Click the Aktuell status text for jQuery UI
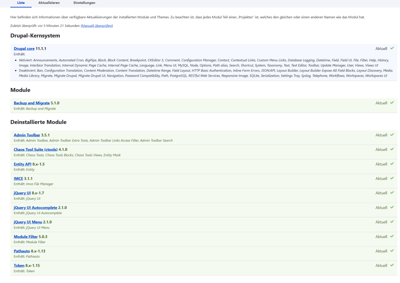 click(x=381, y=193)
